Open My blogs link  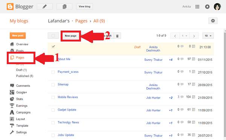tap(19, 21)
